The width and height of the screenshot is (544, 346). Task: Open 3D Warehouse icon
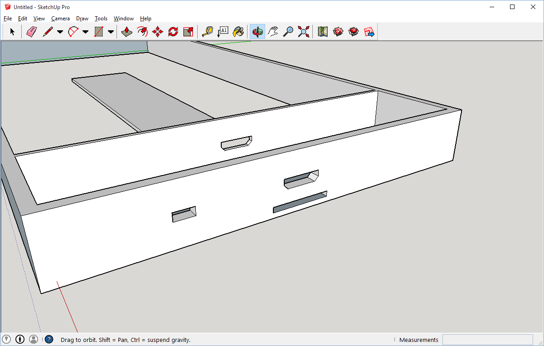[x=338, y=32]
